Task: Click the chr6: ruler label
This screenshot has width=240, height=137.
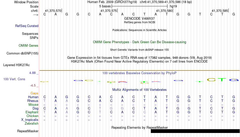Action: [x=35, y=11]
